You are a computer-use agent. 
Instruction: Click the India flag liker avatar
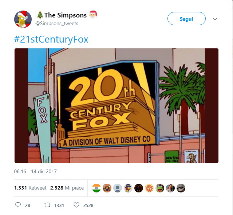(x=96, y=188)
